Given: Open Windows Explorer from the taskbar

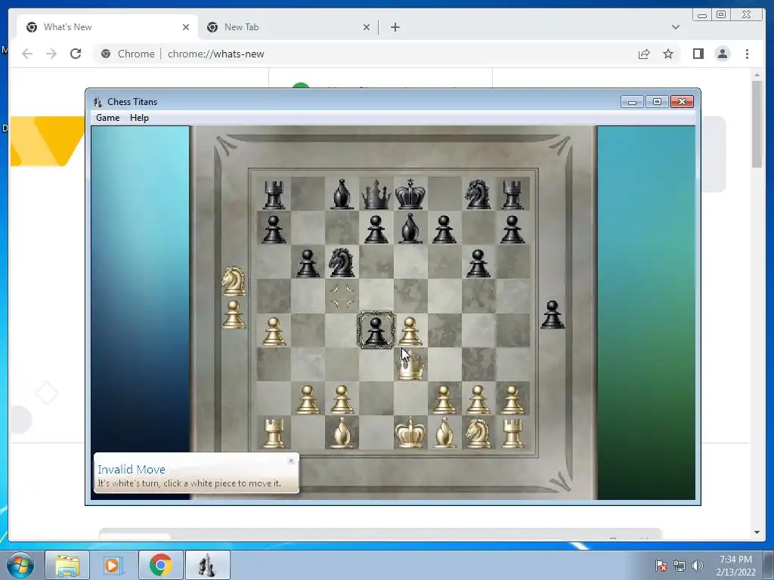Looking at the screenshot, I should (67, 565).
